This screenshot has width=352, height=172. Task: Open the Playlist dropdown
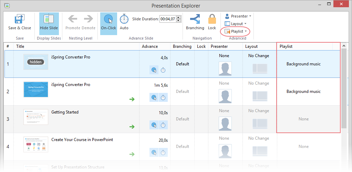pyautogui.click(x=236, y=31)
